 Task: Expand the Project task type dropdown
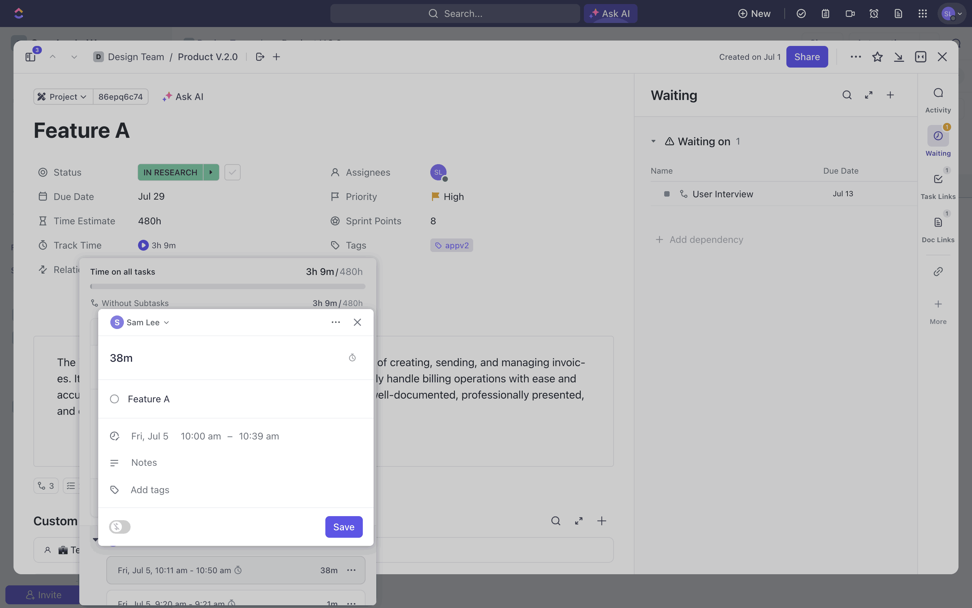(x=63, y=97)
